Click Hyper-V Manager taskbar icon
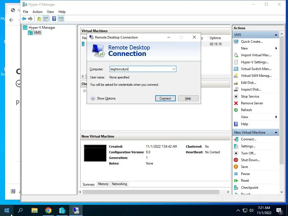 [62, 210]
